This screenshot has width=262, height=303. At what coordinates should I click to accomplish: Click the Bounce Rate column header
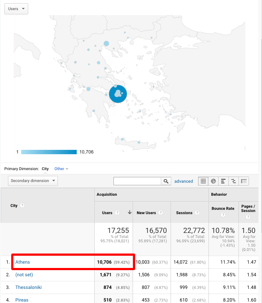pos(223,208)
